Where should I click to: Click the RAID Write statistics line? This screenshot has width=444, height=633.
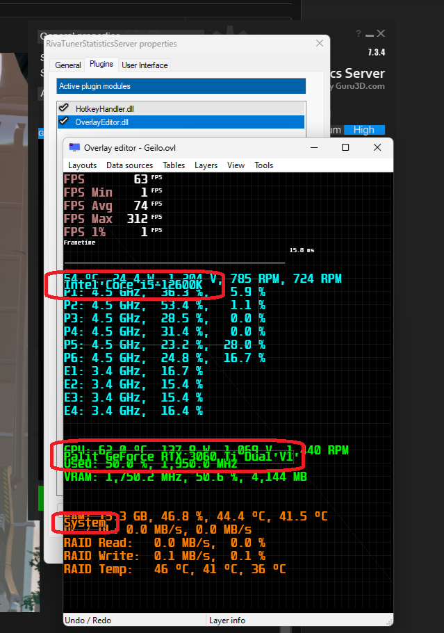pyautogui.click(x=164, y=556)
